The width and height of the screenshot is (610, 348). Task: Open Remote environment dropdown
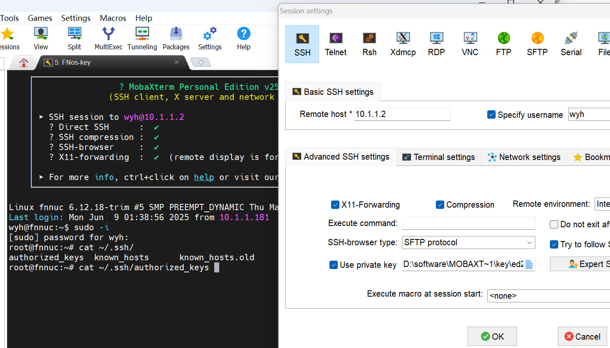click(x=602, y=204)
